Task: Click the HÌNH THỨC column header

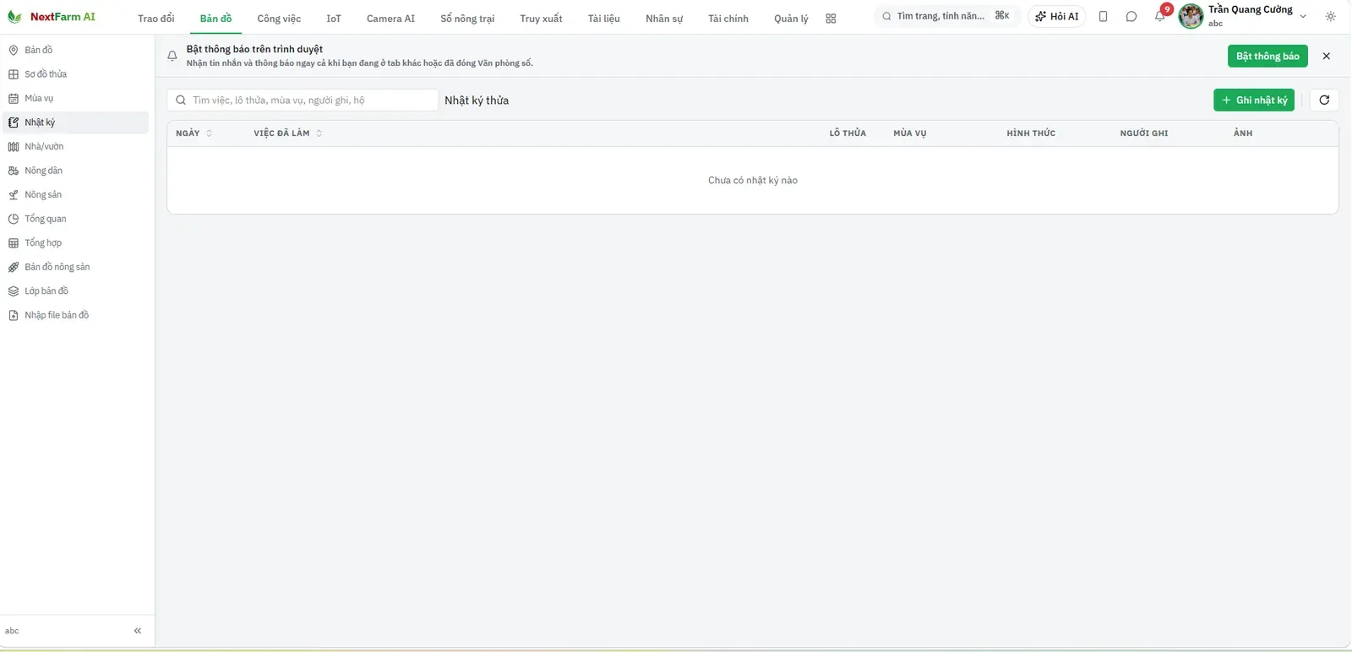Action: tap(1031, 133)
